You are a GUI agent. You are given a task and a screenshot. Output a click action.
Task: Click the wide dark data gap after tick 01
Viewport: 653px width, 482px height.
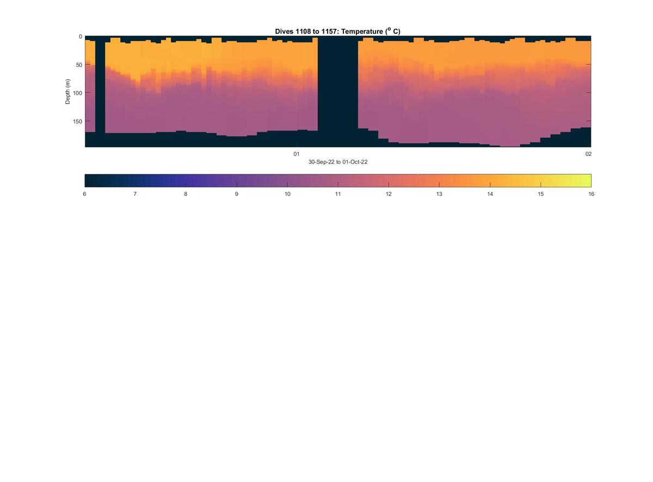338,91
